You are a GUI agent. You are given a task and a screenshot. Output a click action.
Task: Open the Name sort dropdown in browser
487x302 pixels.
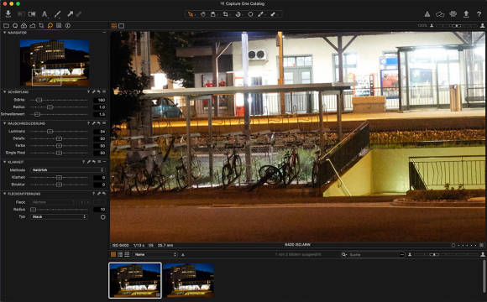click(x=154, y=254)
